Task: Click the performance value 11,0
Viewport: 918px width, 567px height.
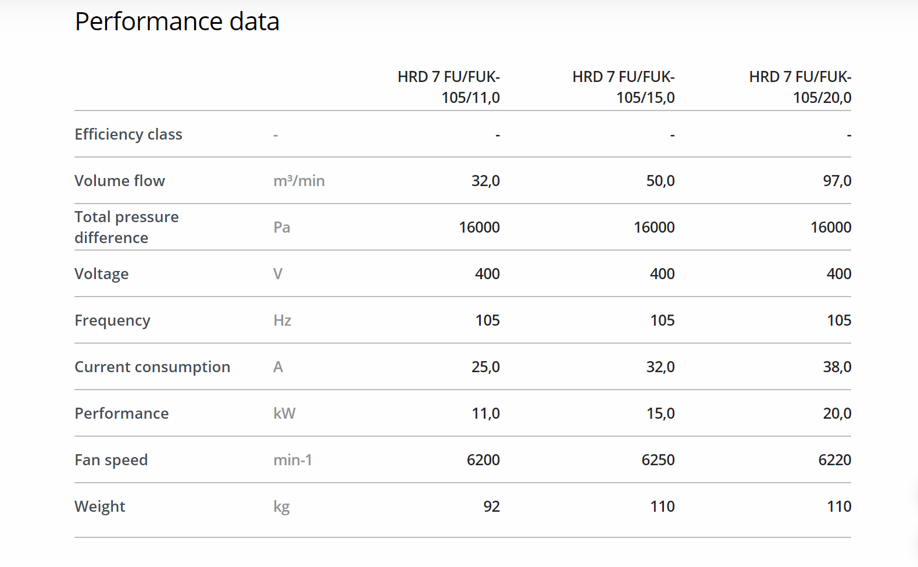Action: (485, 413)
